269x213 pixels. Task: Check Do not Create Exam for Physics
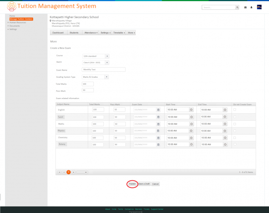click(x=235, y=131)
